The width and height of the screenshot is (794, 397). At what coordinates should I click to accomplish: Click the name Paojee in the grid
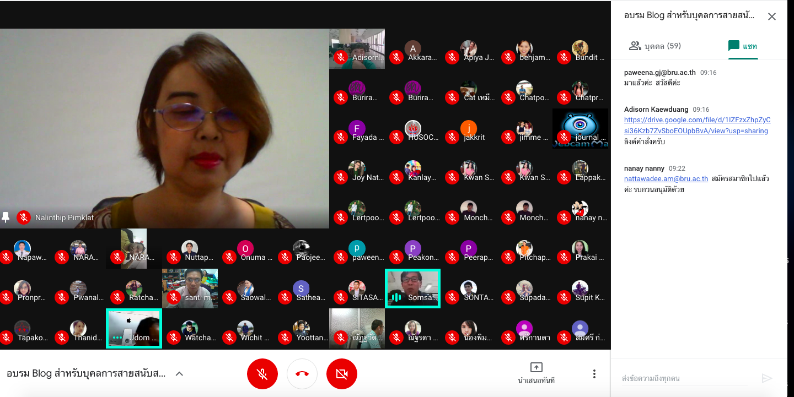[310, 257]
